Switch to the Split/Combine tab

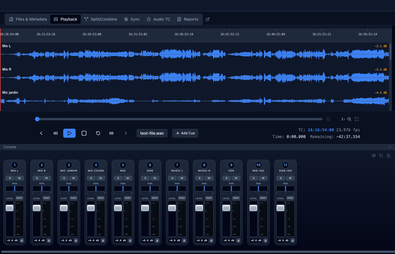[x=100, y=19]
